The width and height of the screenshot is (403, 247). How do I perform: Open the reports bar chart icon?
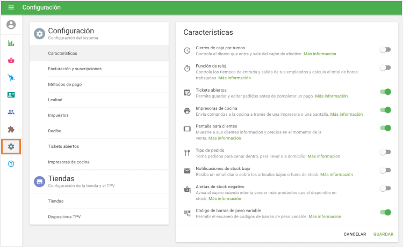[x=11, y=43]
